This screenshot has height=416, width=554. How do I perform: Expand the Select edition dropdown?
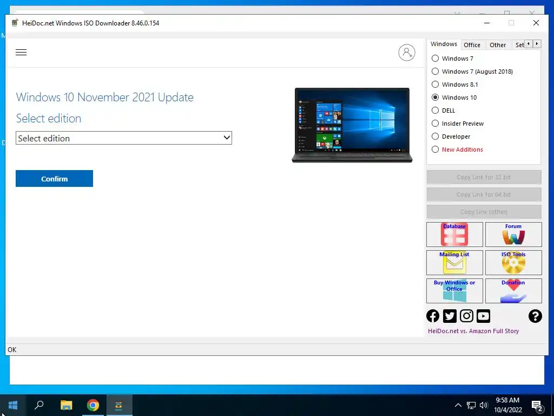click(x=124, y=138)
